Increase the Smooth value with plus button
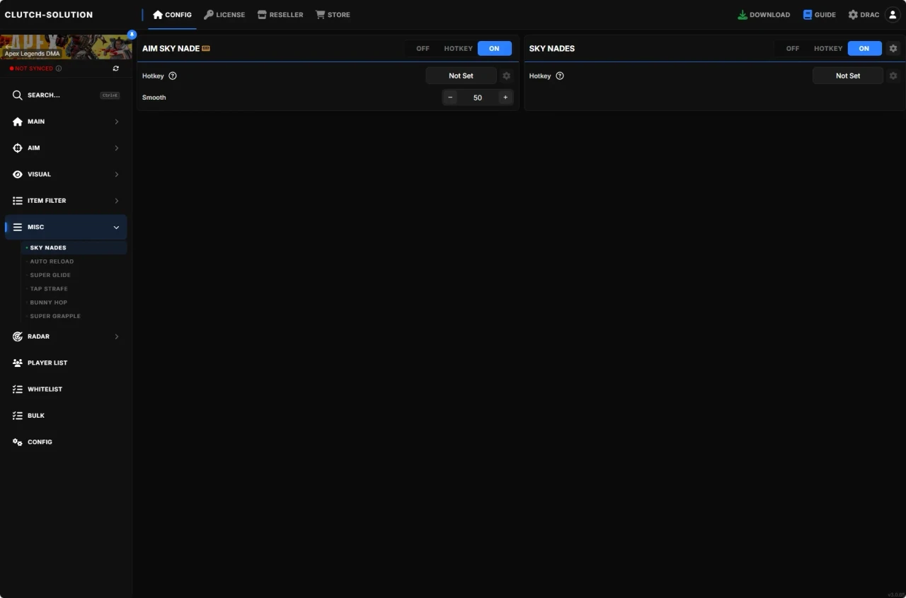This screenshot has height=598, width=906. pyautogui.click(x=505, y=97)
